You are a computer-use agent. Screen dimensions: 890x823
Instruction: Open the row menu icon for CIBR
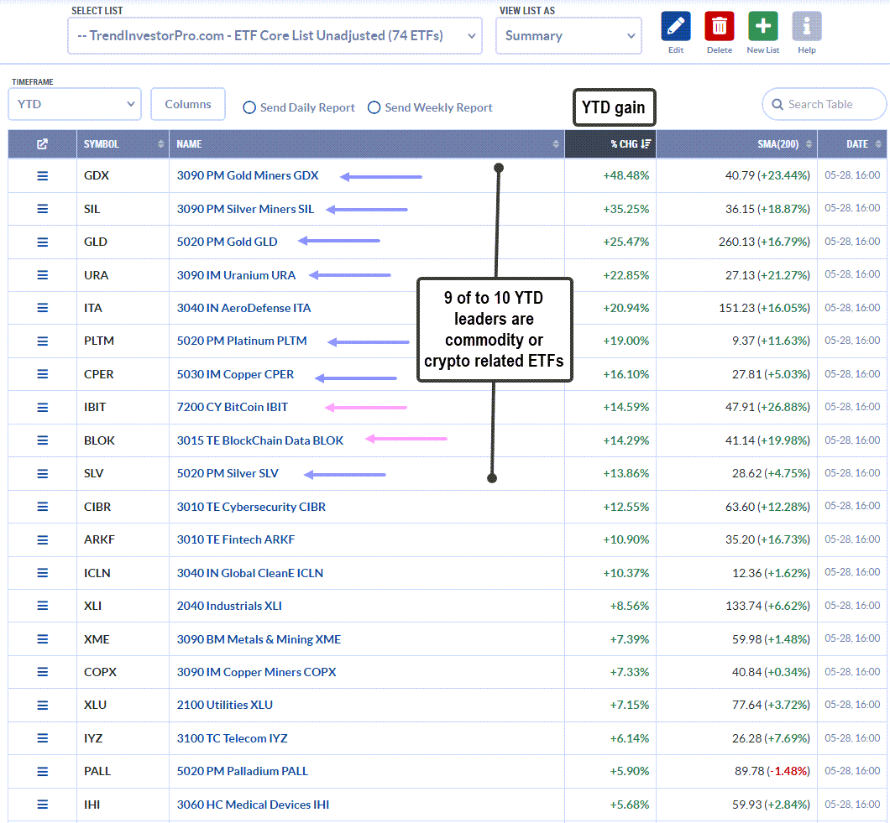[43, 507]
